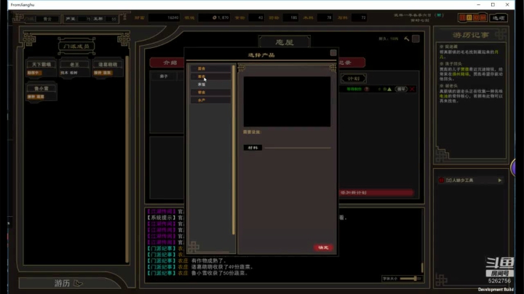Click the 游历记事 panel title

pyautogui.click(x=471, y=35)
